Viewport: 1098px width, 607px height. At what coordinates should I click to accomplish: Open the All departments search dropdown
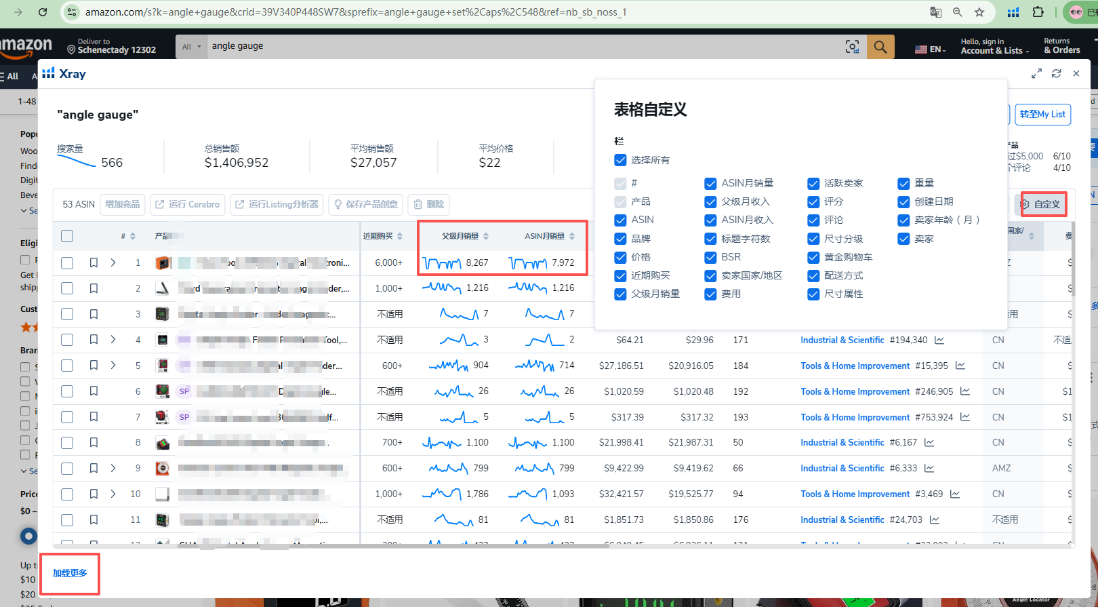click(191, 47)
